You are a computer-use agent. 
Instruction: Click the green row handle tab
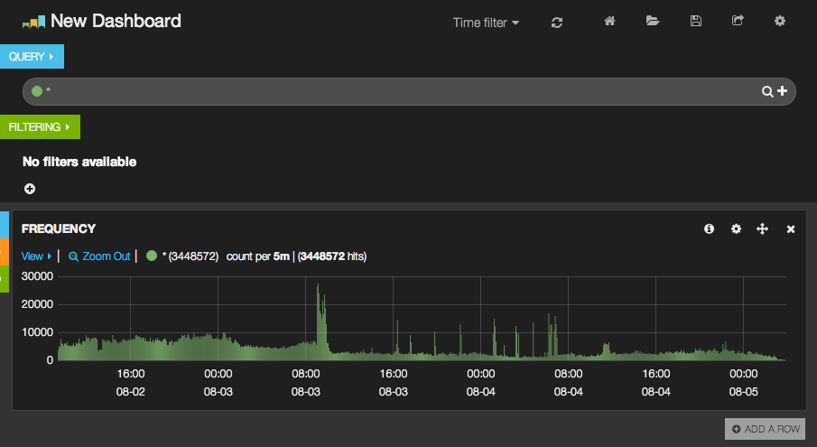click(x=5, y=279)
